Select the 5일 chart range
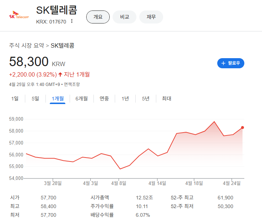 point(35,99)
